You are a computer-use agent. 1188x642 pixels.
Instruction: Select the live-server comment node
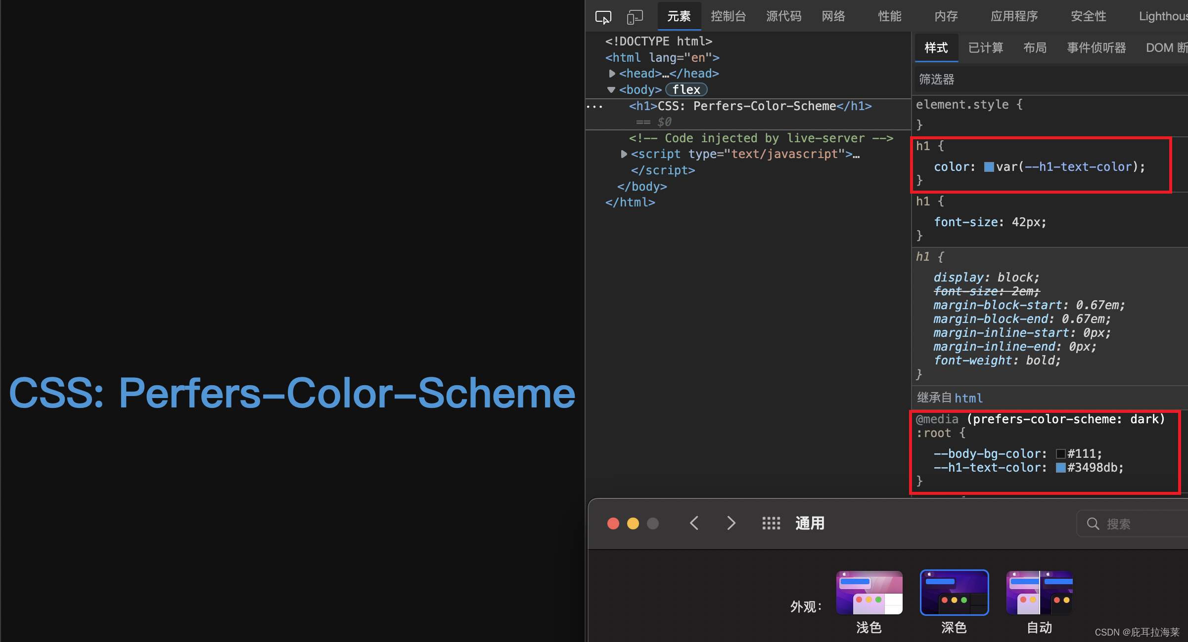coord(761,138)
